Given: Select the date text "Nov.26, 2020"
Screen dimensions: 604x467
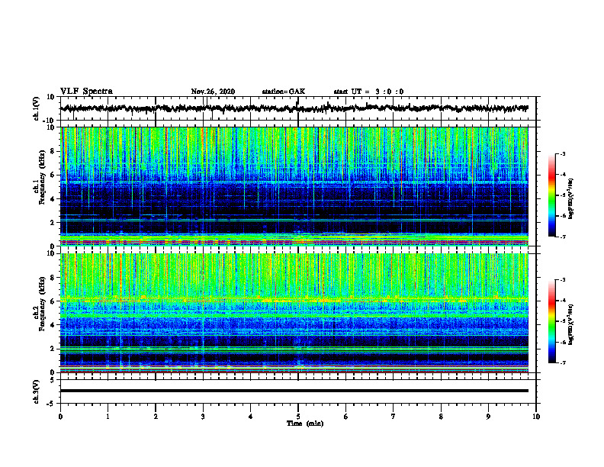Looking at the screenshot, I should (x=213, y=92).
